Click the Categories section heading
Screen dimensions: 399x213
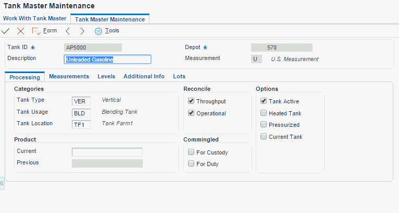coord(29,89)
